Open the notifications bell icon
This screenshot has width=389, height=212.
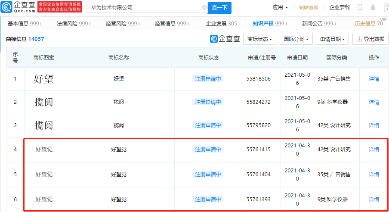[372, 7]
